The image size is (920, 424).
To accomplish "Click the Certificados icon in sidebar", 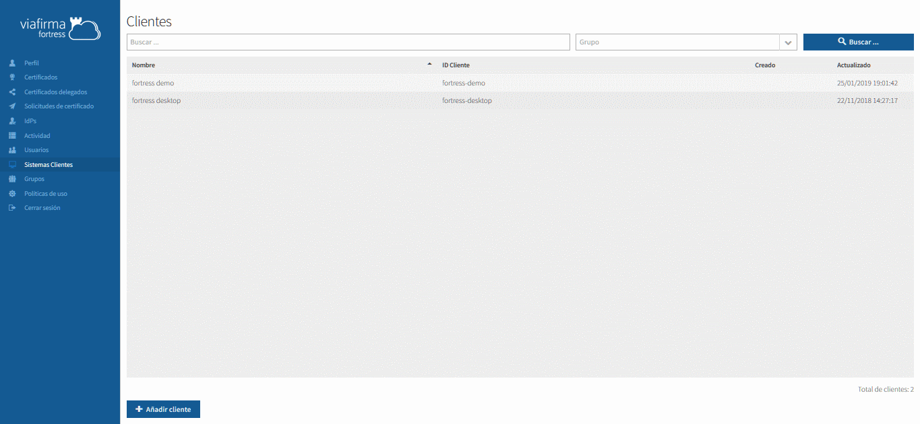I will 12,77.
